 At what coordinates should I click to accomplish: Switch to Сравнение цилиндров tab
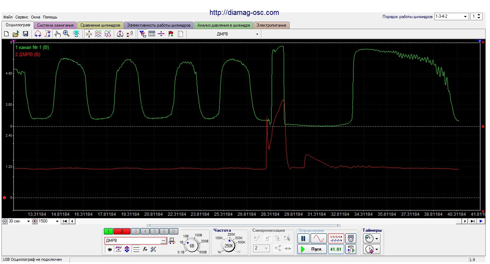(100, 25)
